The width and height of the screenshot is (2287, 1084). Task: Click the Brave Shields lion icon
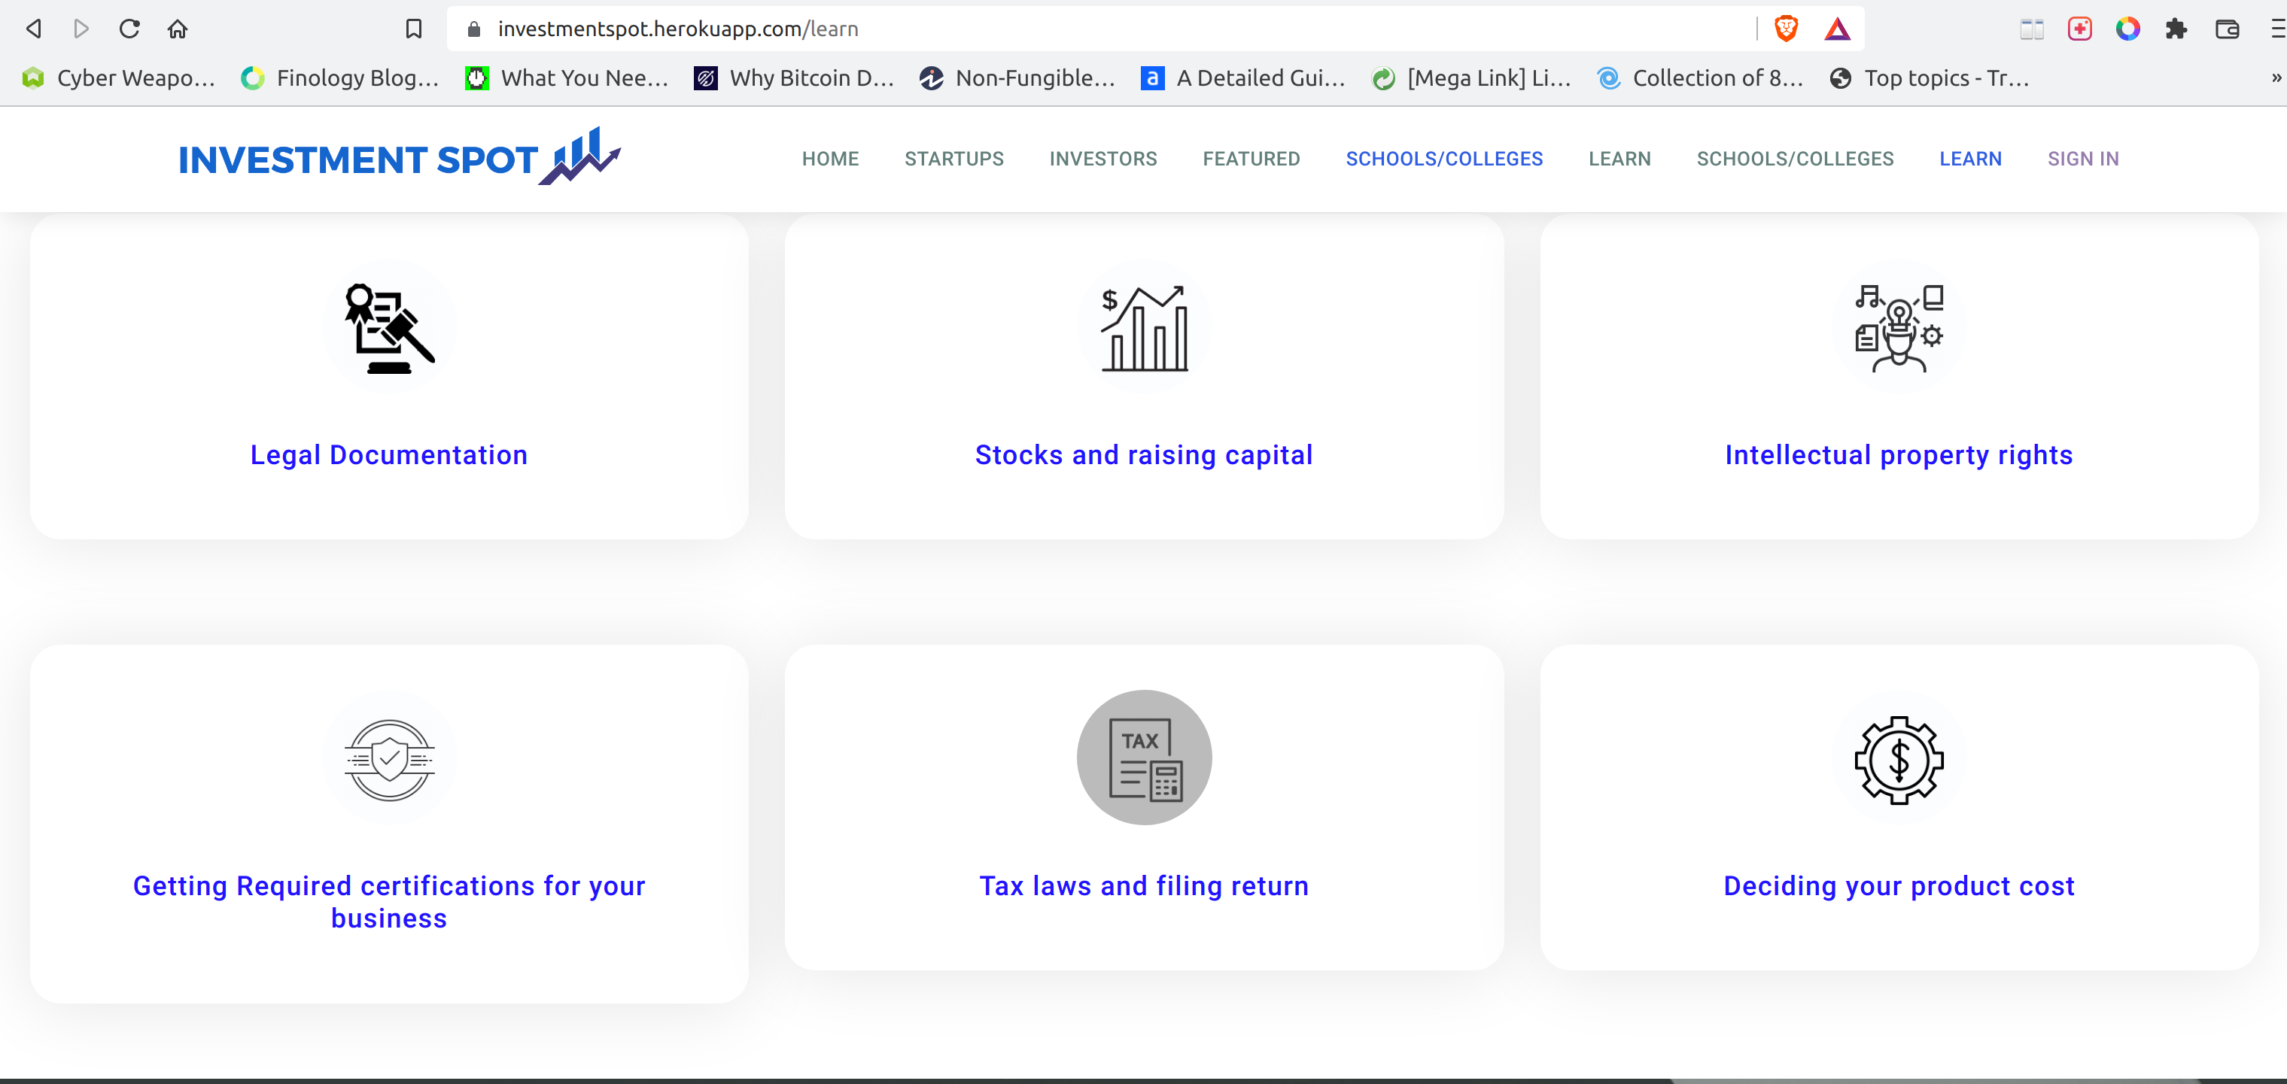click(1785, 29)
